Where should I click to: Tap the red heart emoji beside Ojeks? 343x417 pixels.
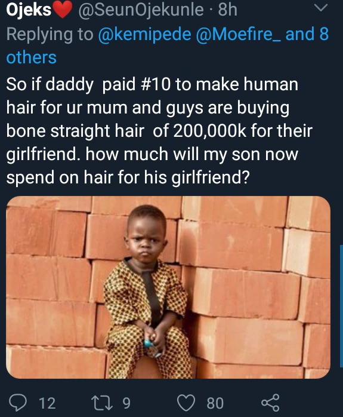(62, 10)
